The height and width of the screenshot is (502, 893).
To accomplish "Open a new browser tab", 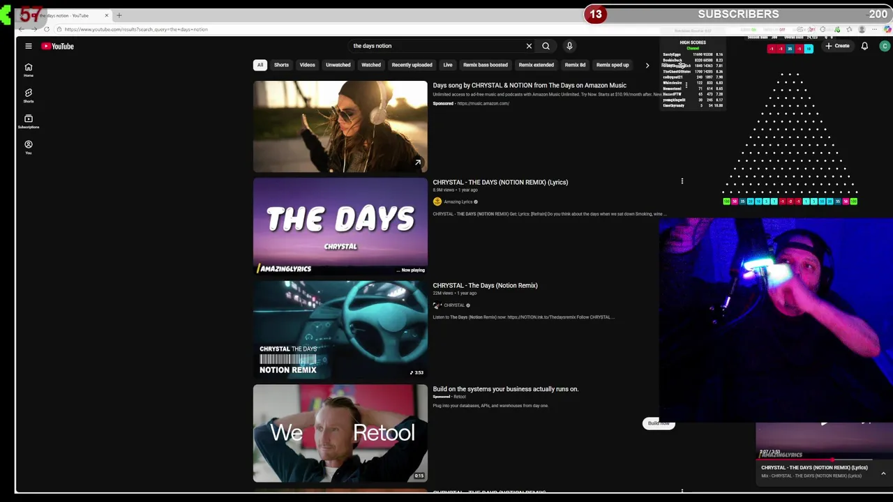I will click(119, 15).
